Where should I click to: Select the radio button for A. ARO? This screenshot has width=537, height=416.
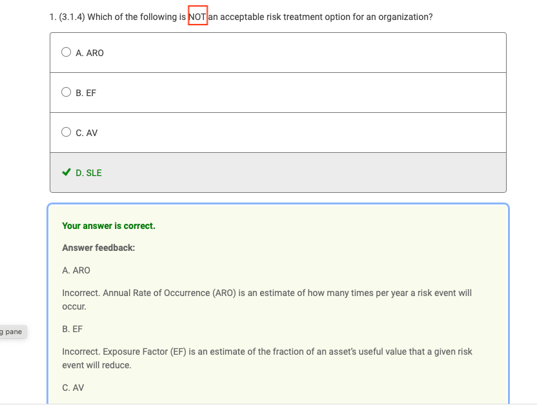click(x=66, y=53)
